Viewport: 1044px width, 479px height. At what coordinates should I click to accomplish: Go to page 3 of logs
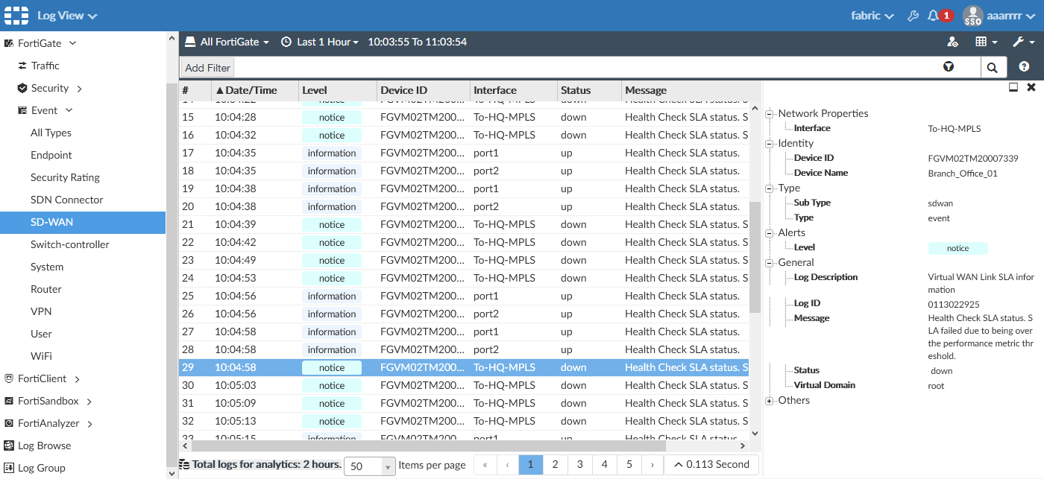tap(579, 465)
